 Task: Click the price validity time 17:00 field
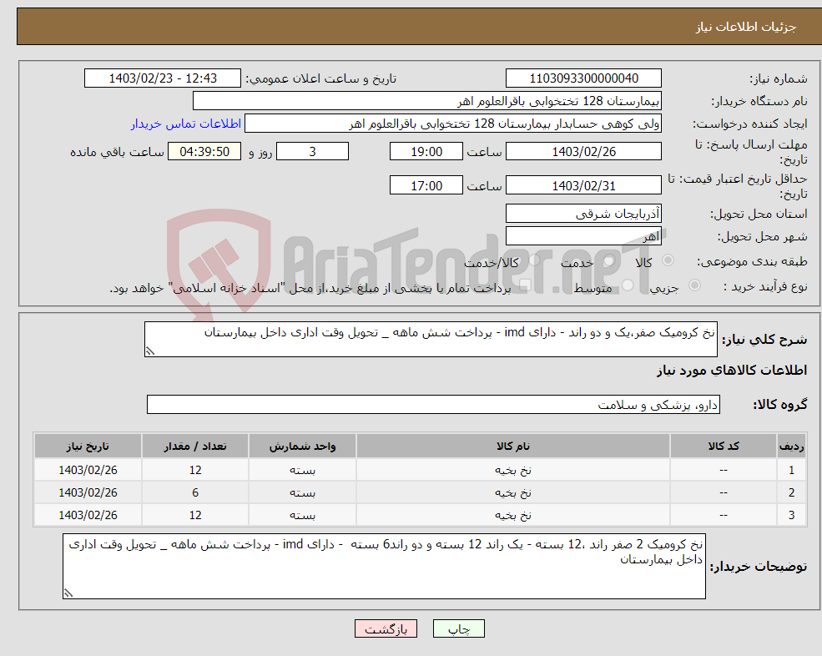pyautogui.click(x=426, y=185)
